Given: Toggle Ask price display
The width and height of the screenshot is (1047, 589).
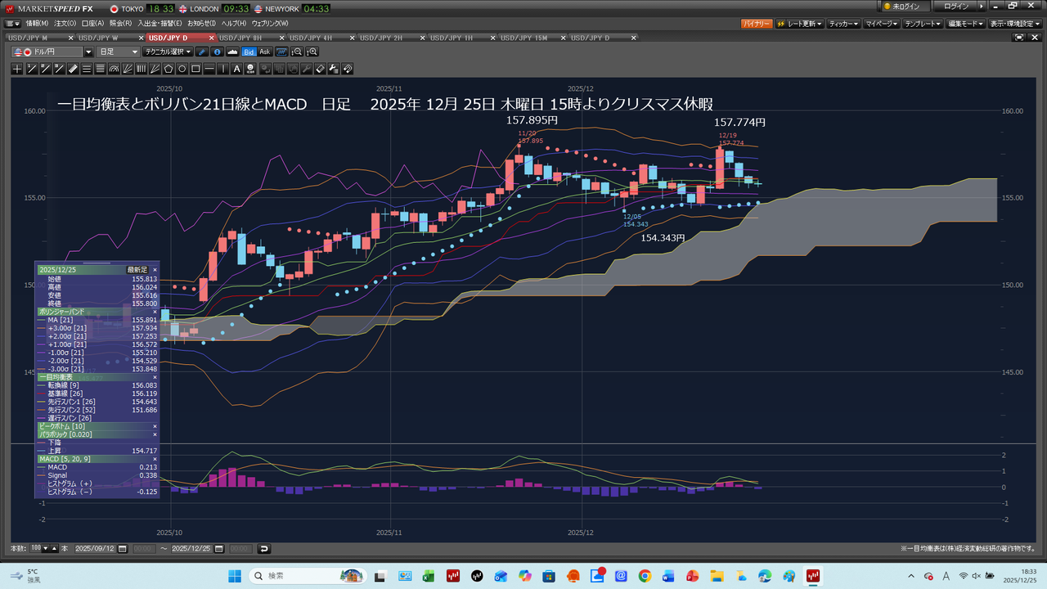Looking at the screenshot, I should (x=265, y=52).
